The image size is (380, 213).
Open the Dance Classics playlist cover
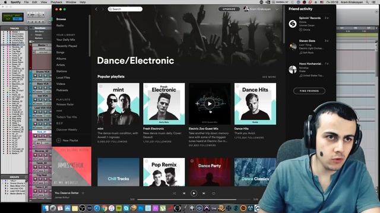tap(255, 172)
